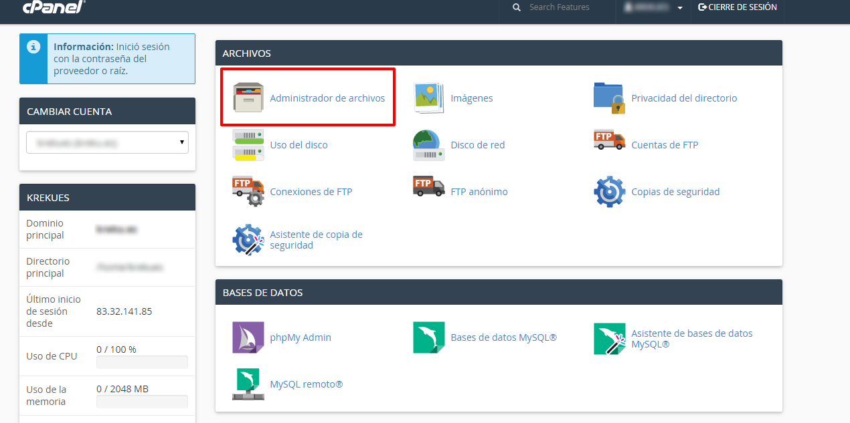
Task: Collapse the ARCHIVOS section header
Action: click(499, 53)
